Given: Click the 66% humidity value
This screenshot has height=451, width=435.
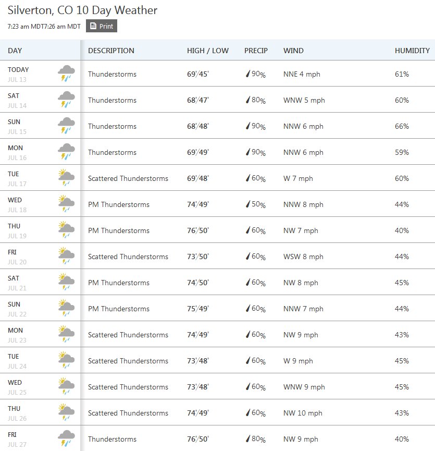Looking at the screenshot, I should coord(402,126).
